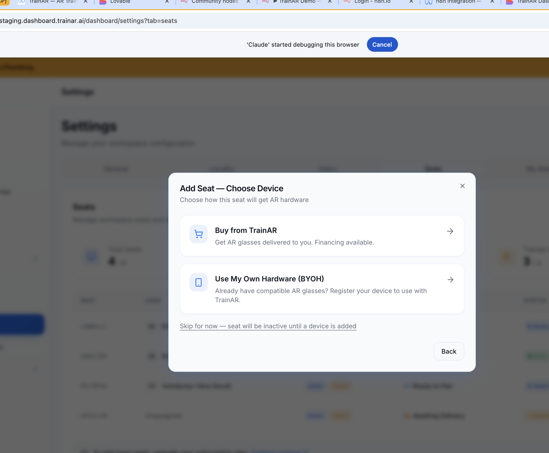The image size is (549, 453).
Task: Click the 'Claude' started debugging message
Action: (303, 45)
